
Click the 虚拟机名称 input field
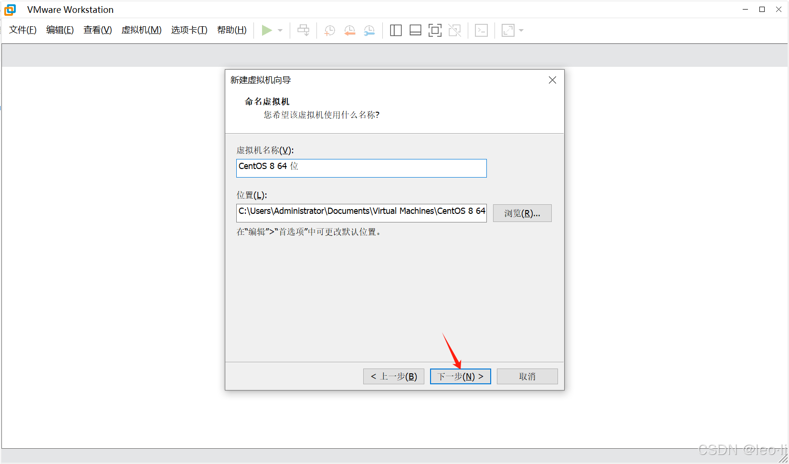(361, 168)
